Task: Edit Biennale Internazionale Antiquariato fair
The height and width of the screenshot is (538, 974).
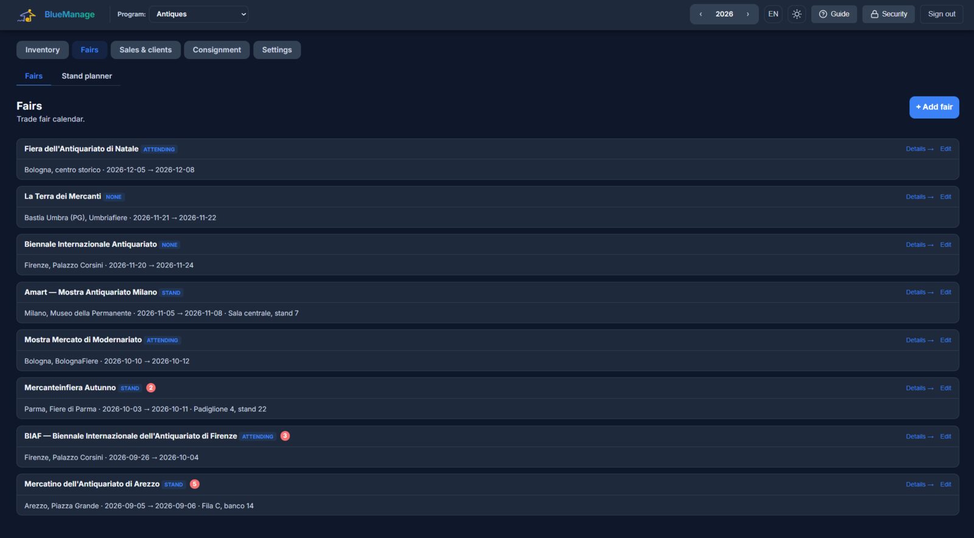Action: [x=945, y=245]
